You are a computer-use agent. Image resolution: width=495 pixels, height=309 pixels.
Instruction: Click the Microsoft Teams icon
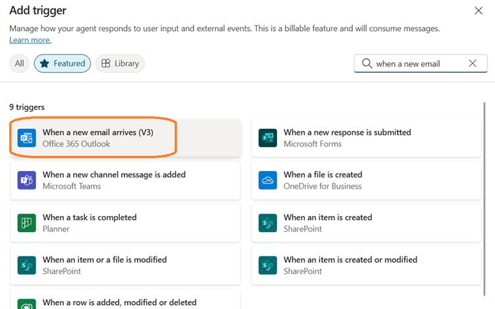(x=27, y=180)
